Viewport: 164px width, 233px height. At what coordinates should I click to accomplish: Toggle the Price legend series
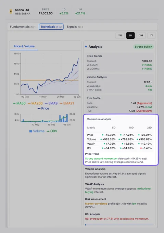click(43, 109)
